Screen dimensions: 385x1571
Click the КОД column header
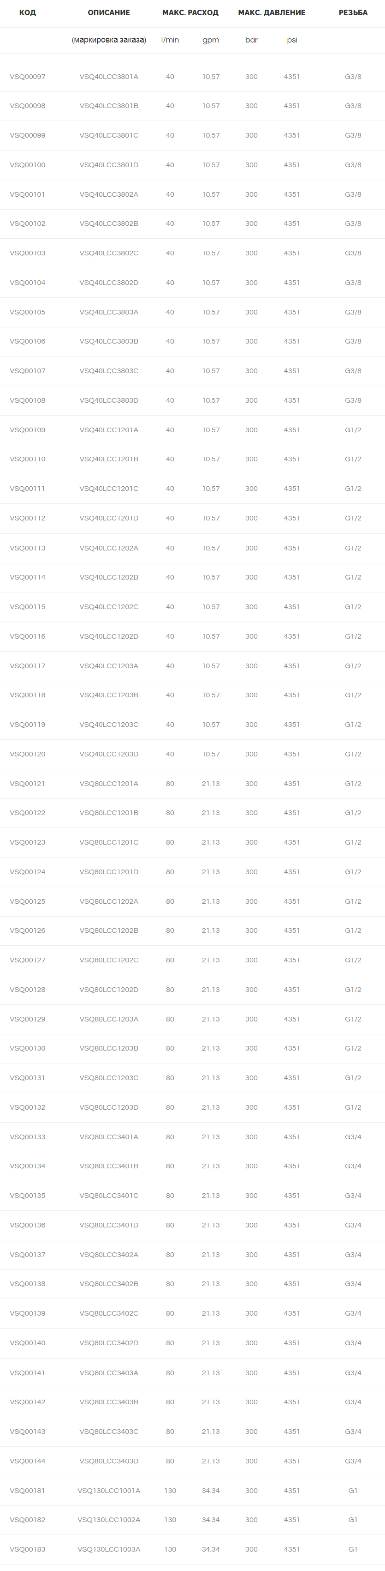[27, 13]
